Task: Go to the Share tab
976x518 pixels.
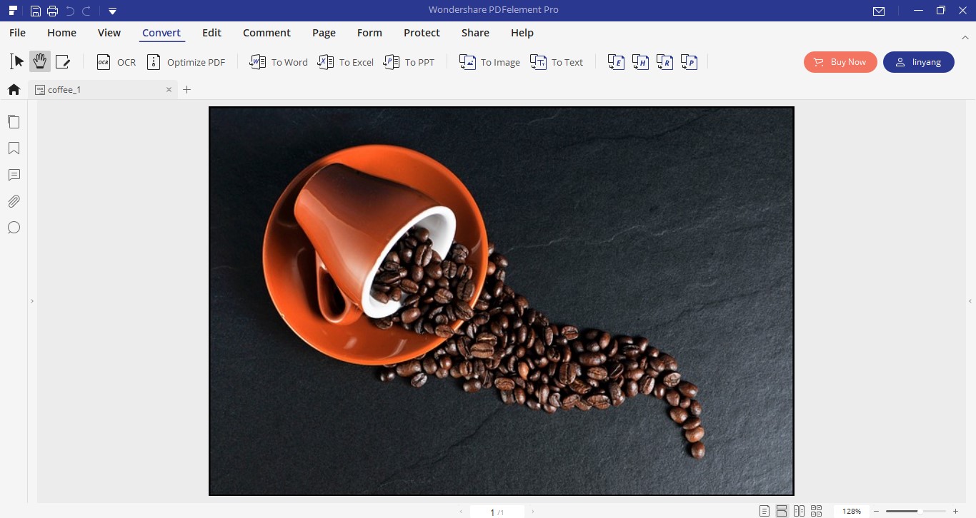Action: coord(475,33)
